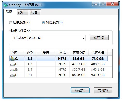Click capacity value 78.0 GB
122x101 pixels.
(98, 59)
